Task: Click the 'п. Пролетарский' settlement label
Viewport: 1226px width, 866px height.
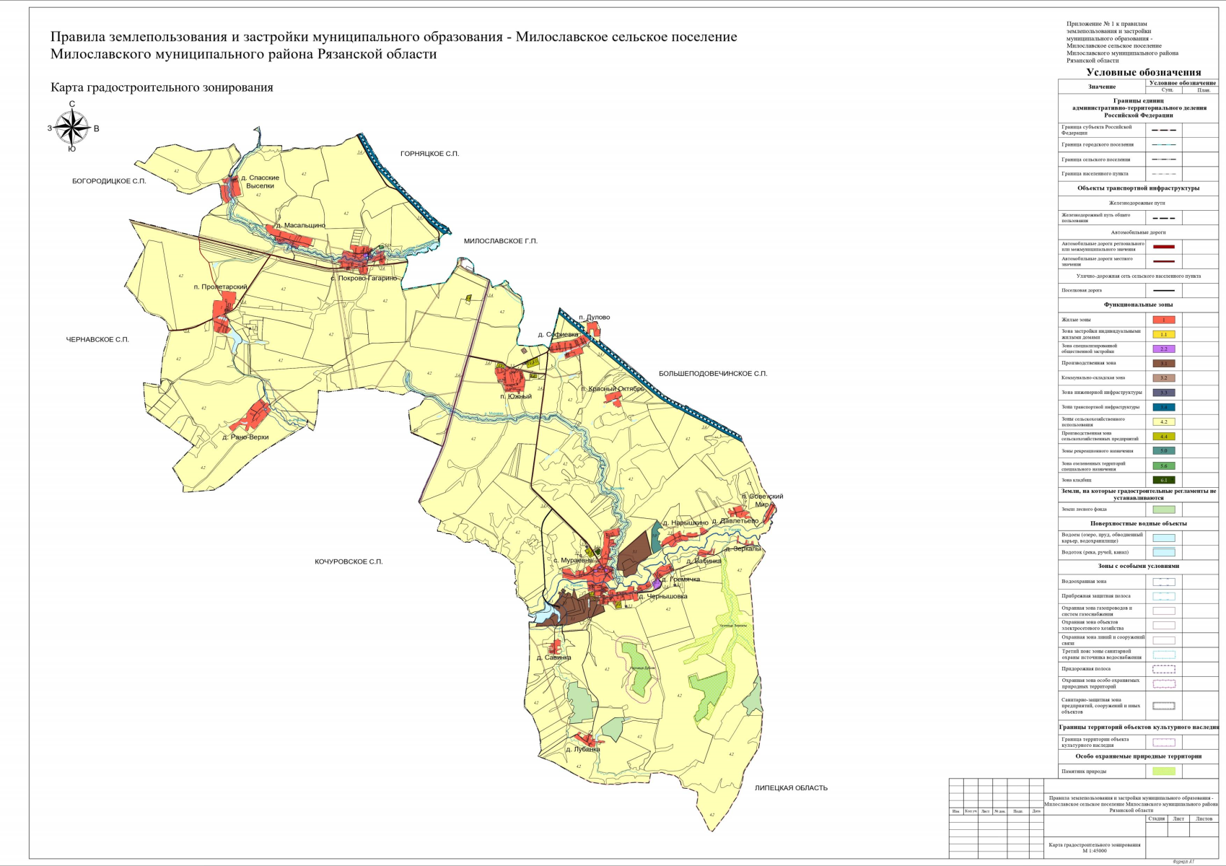Action: 220,287
